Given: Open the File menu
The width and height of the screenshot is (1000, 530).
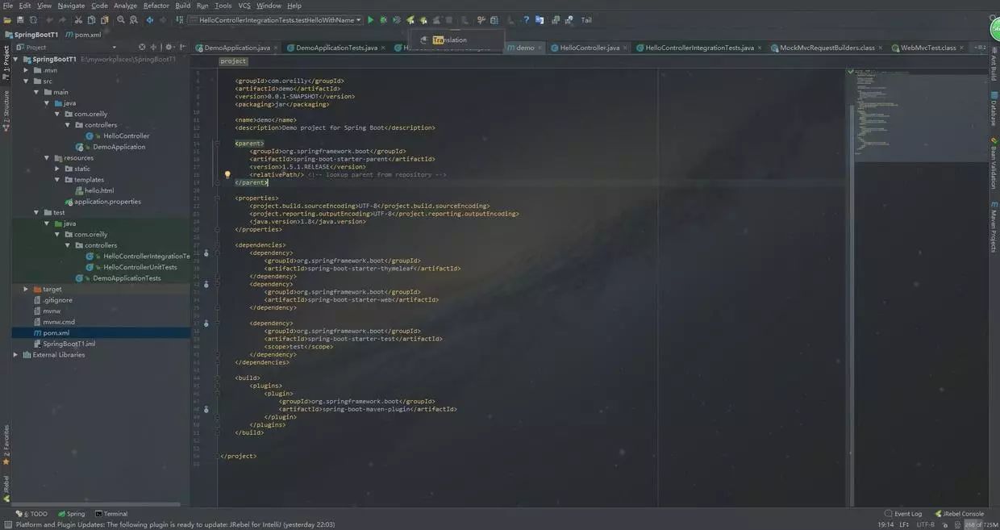Looking at the screenshot, I should pos(8,6).
